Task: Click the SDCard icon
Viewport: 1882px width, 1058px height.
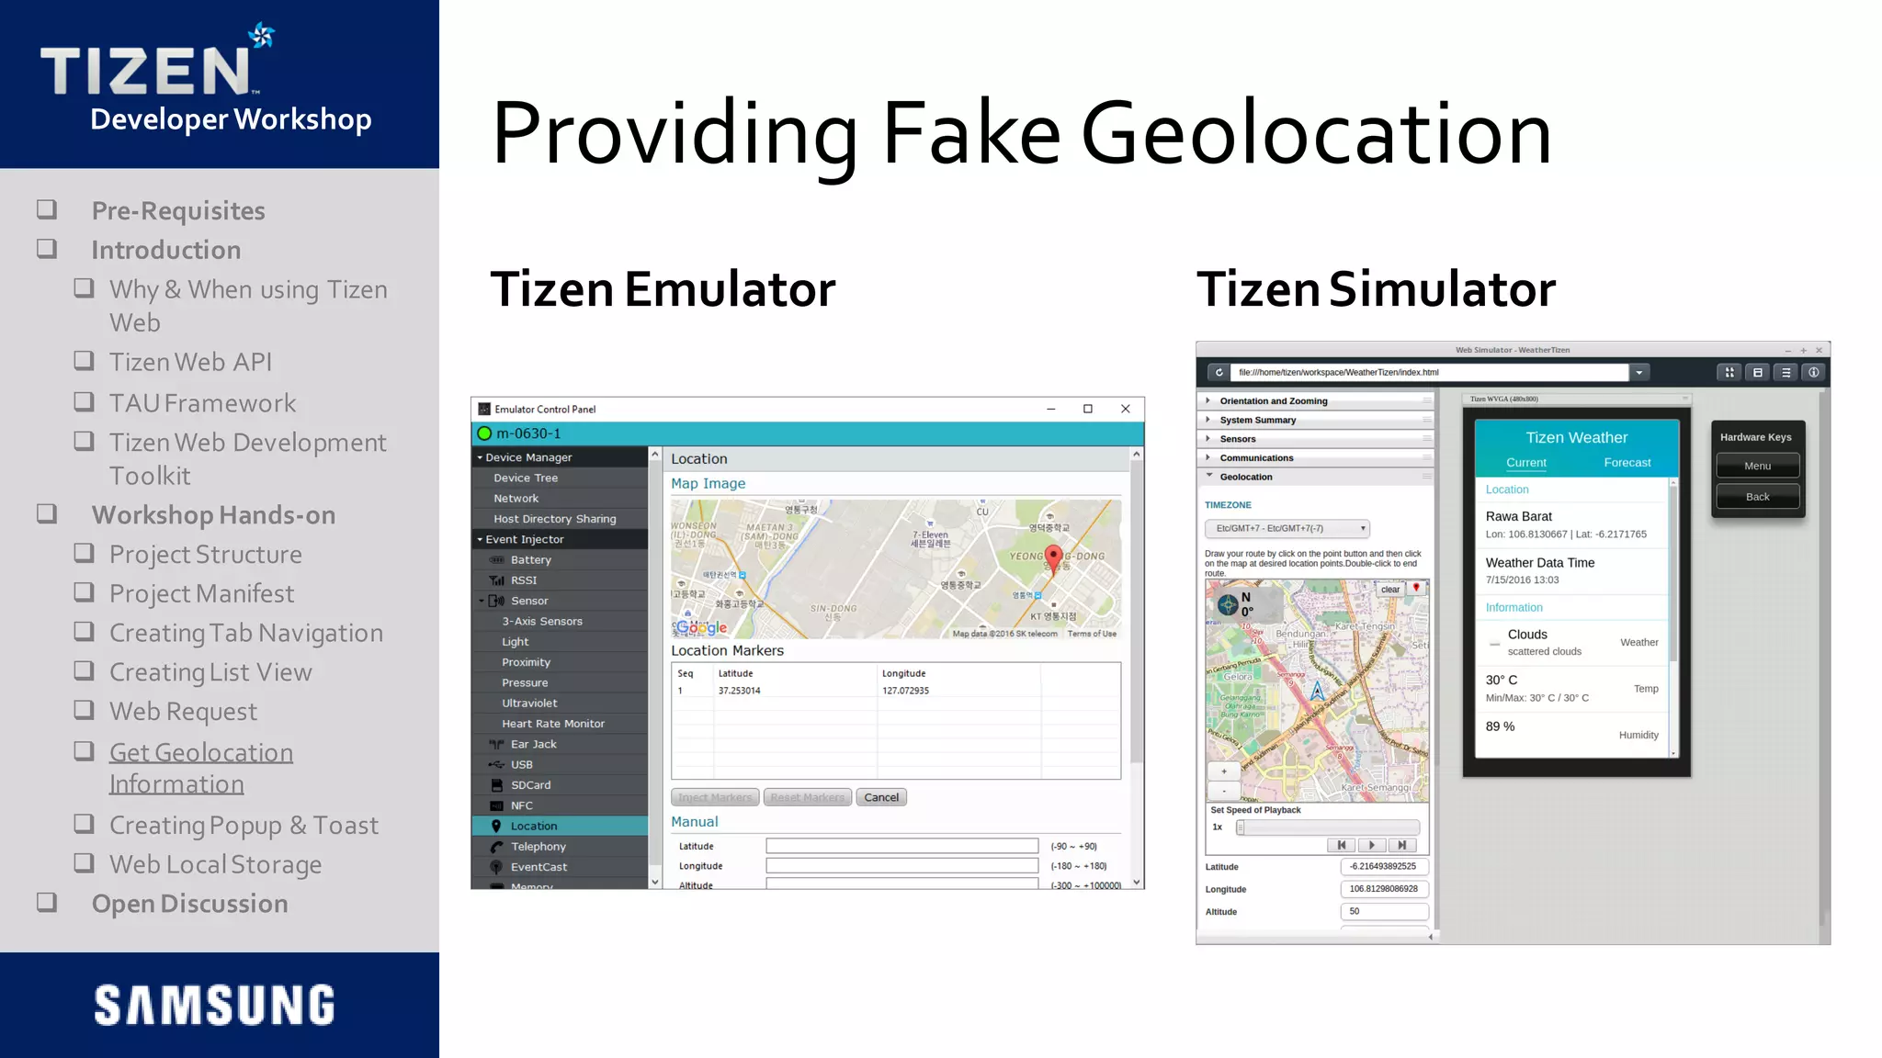Action: pyautogui.click(x=497, y=785)
